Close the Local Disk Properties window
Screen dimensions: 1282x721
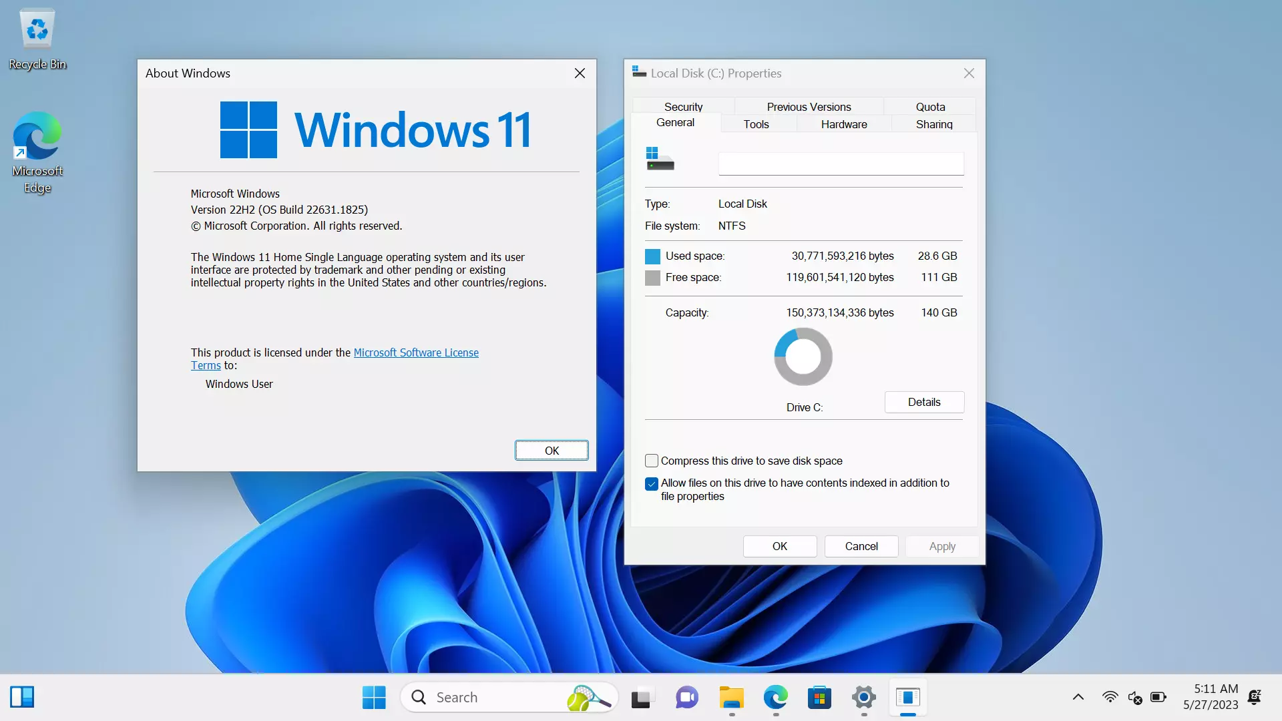[969, 73]
